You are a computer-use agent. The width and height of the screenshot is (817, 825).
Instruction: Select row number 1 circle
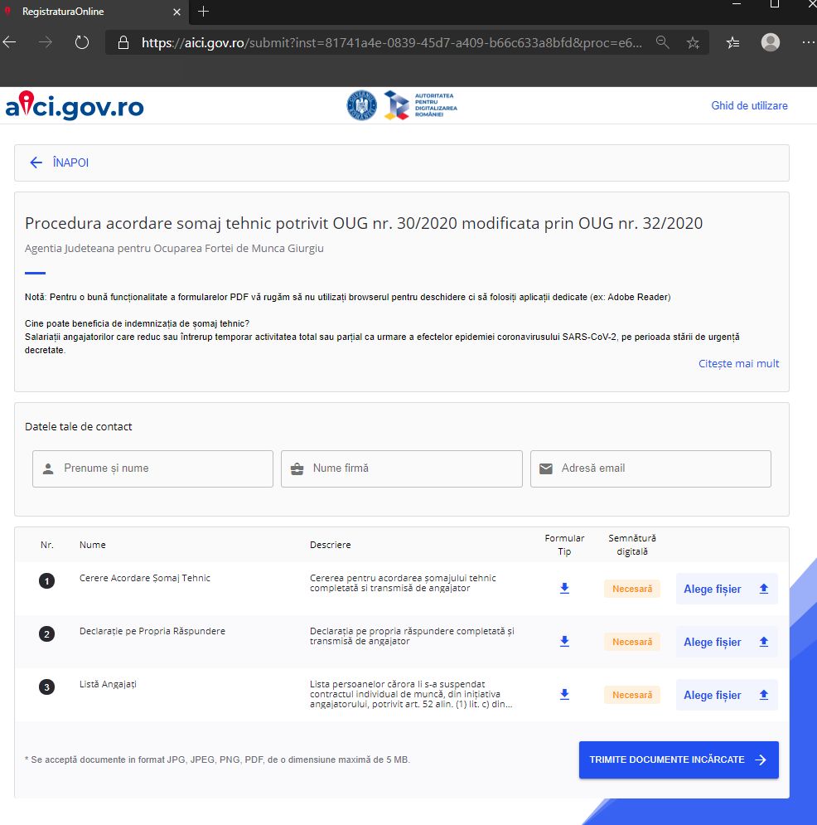(x=46, y=581)
